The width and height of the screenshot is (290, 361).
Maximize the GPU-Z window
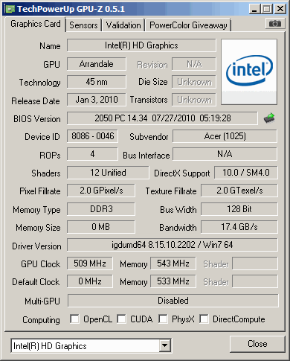(267, 9)
